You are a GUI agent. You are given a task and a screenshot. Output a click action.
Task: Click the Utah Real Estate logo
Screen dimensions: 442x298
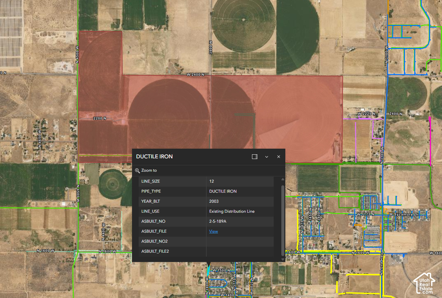424,284
